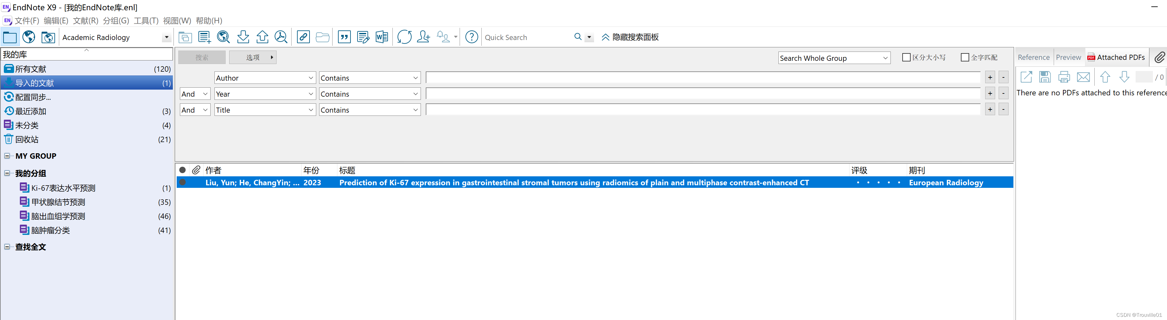Viewport: 1167px width, 320px height.
Task: Click the Sync library icon
Action: pyautogui.click(x=404, y=37)
